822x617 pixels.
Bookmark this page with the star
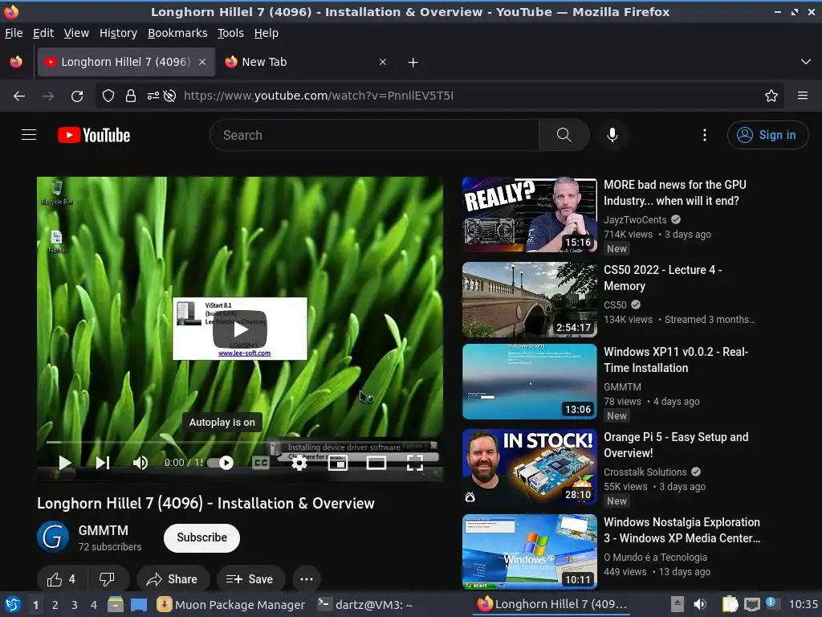coord(771,96)
